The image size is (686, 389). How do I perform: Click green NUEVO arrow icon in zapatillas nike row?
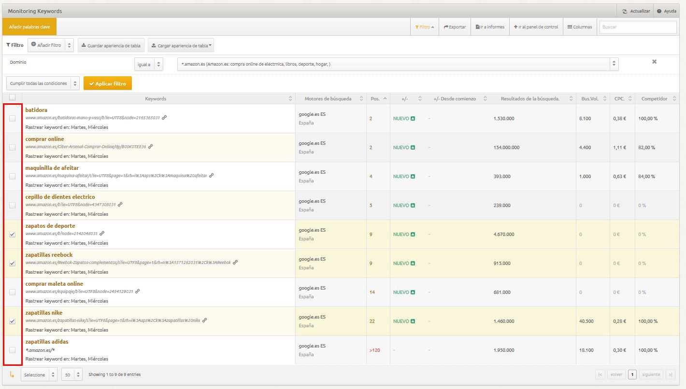point(413,321)
